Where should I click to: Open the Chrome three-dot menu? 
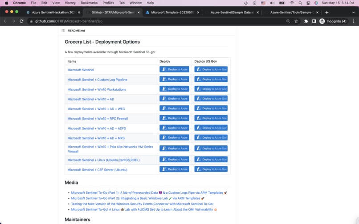click(354, 21)
